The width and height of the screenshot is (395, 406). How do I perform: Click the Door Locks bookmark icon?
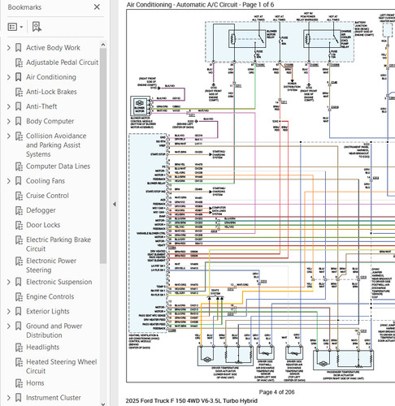coord(19,225)
